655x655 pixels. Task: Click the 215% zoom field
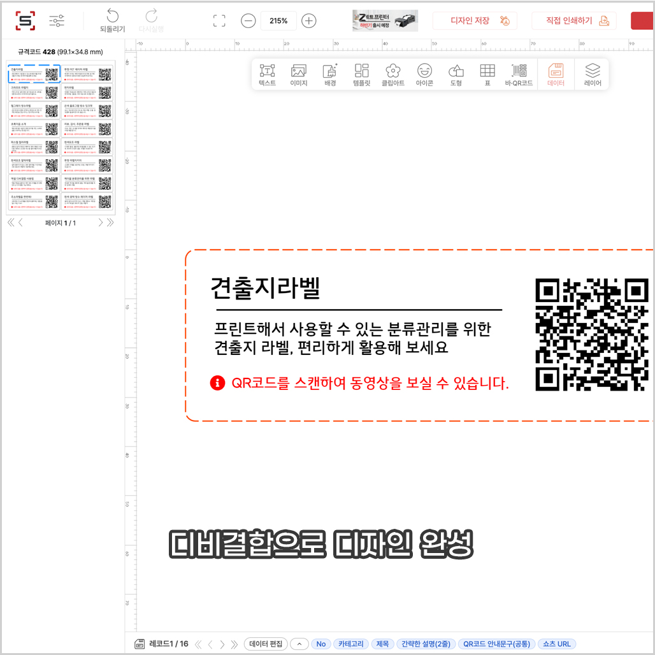point(278,21)
